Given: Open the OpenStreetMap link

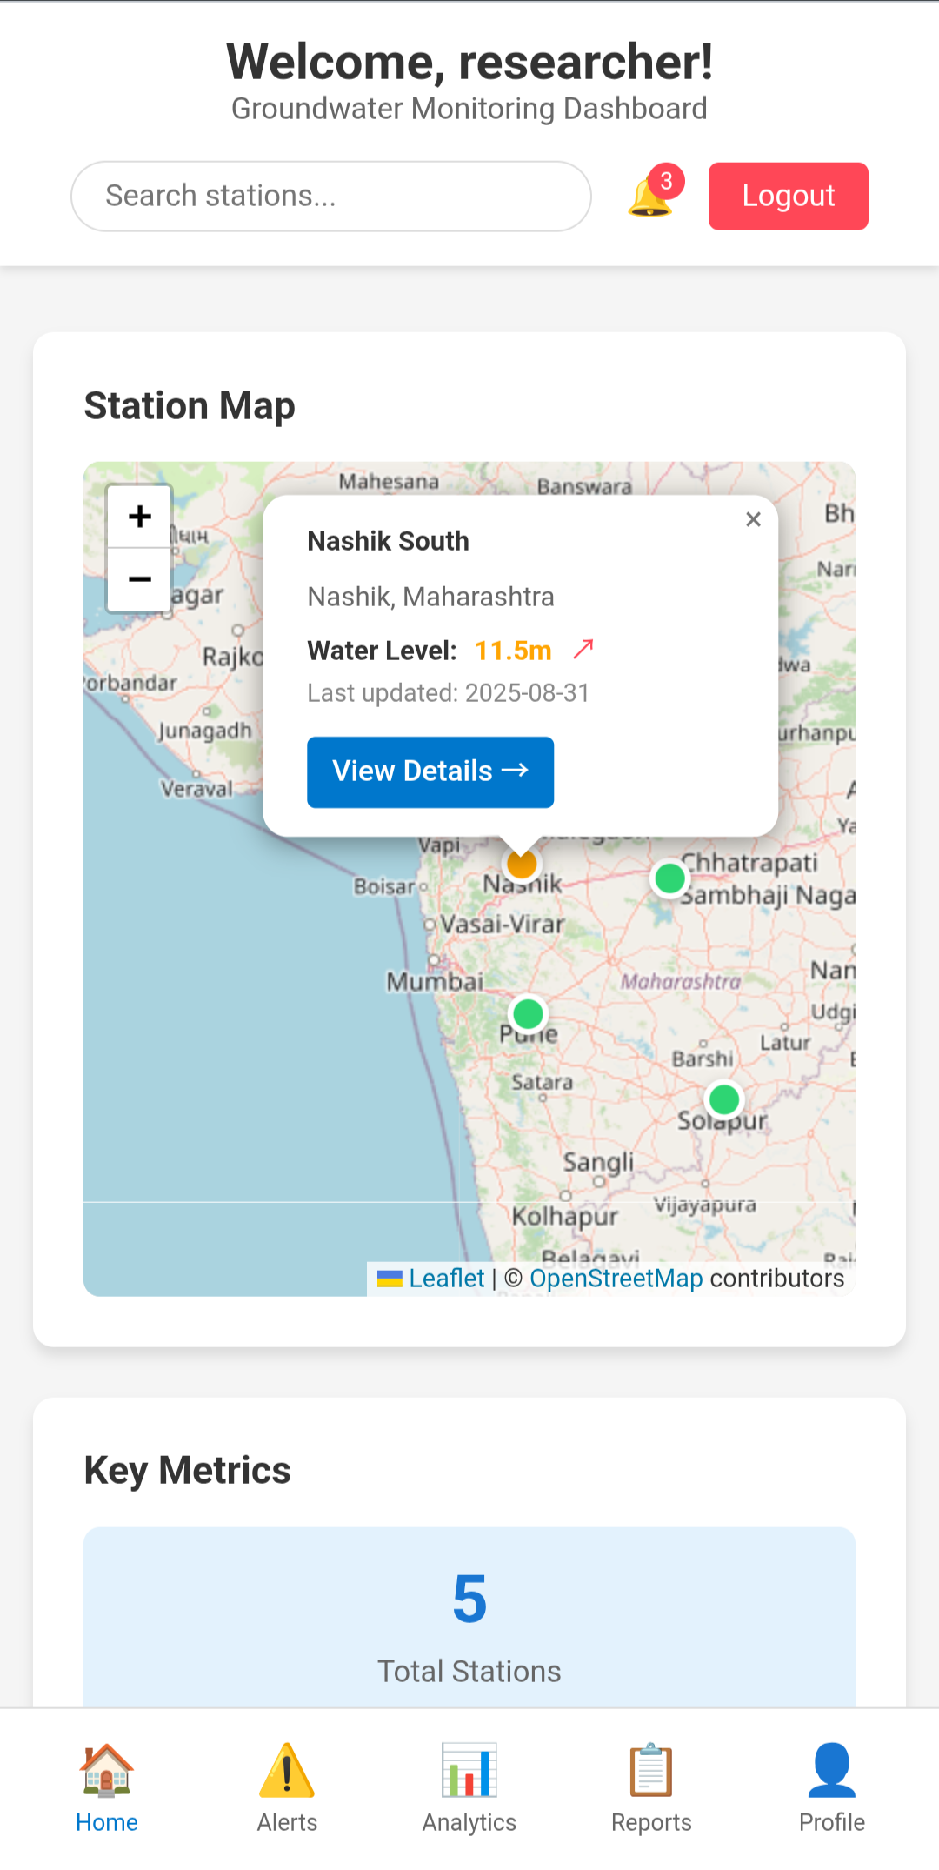Looking at the screenshot, I should click(x=616, y=1279).
